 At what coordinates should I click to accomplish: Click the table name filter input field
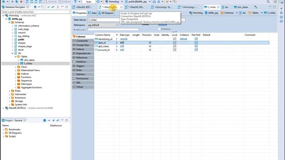click(x=36, y=12)
